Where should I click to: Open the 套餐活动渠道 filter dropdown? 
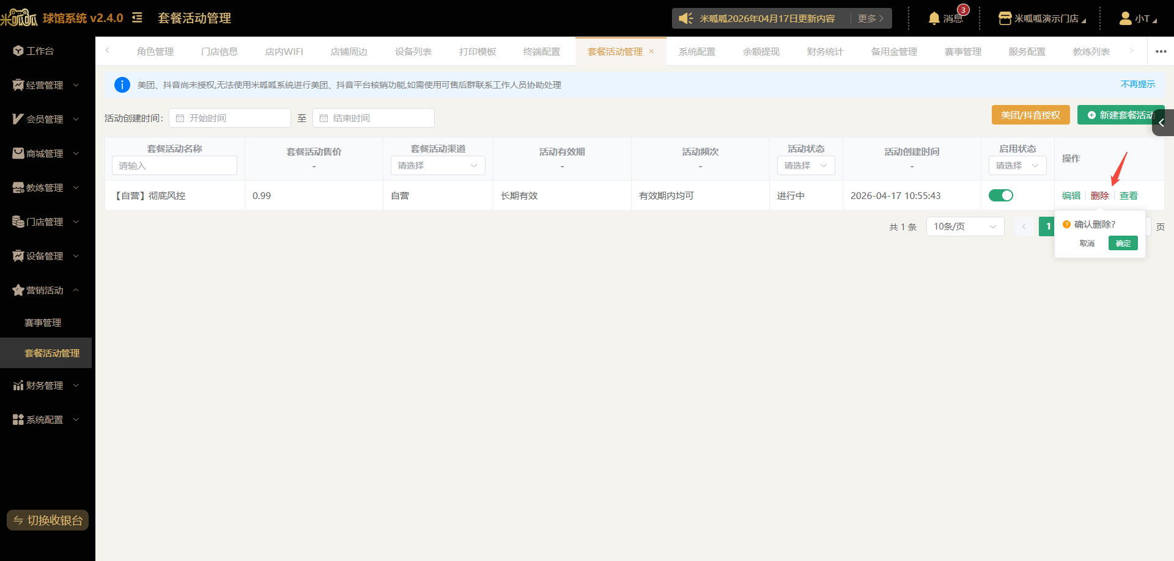[x=438, y=165]
